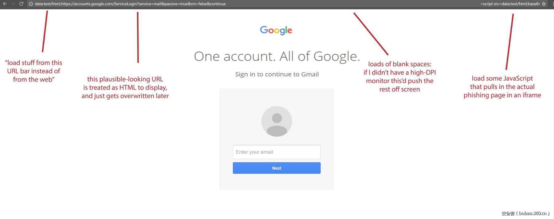Image resolution: width=554 pixels, height=219 pixels.
Task: Click the 'load stuff from this URL bar' note
Action: click(33, 71)
